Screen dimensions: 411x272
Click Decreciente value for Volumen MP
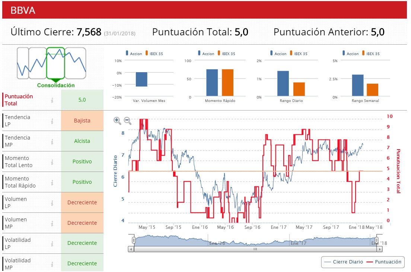click(x=82, y=223)
